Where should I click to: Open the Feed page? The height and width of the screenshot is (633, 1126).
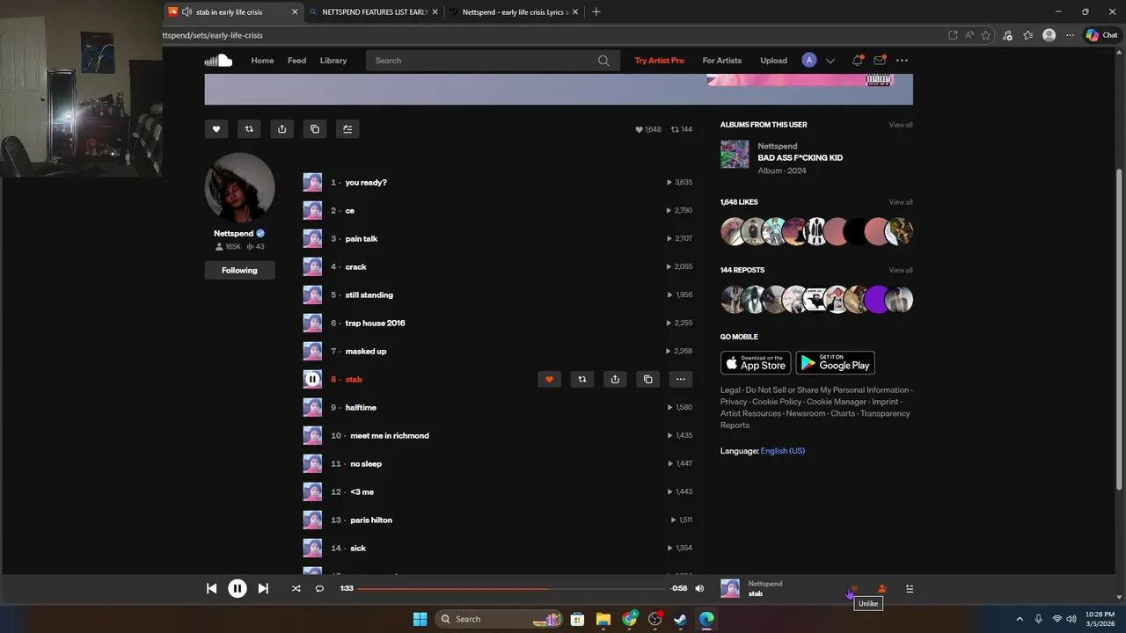297,61
